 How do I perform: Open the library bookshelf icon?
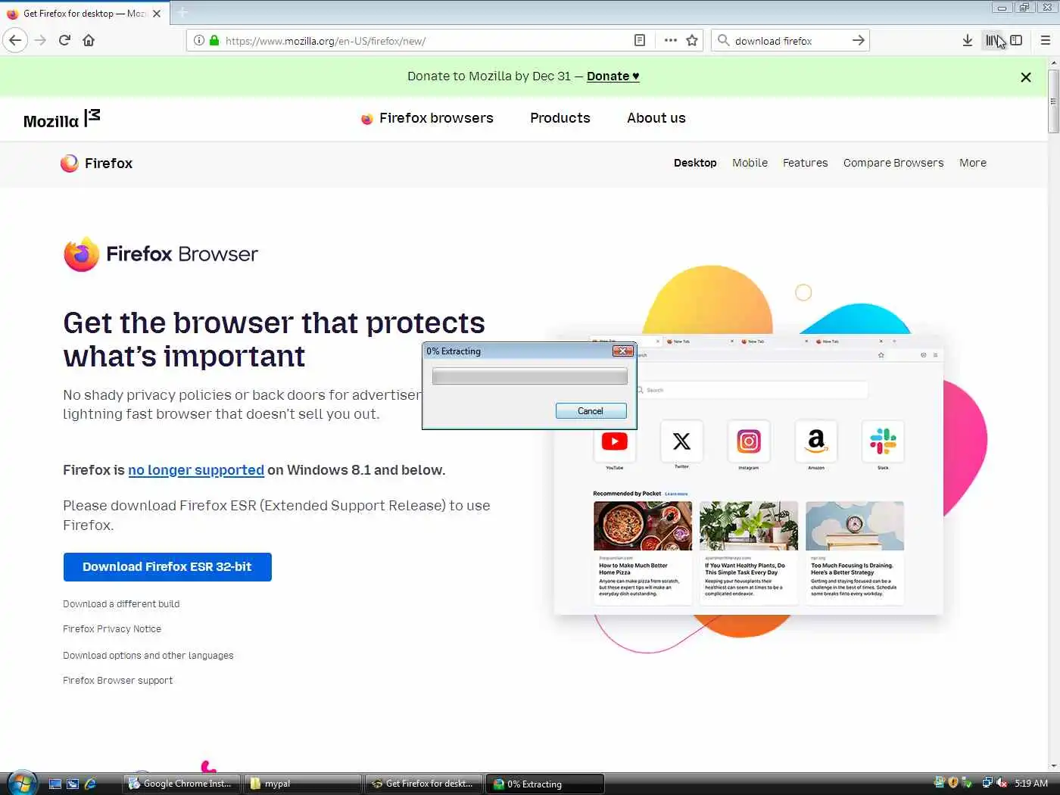click(x=993, y=40)
